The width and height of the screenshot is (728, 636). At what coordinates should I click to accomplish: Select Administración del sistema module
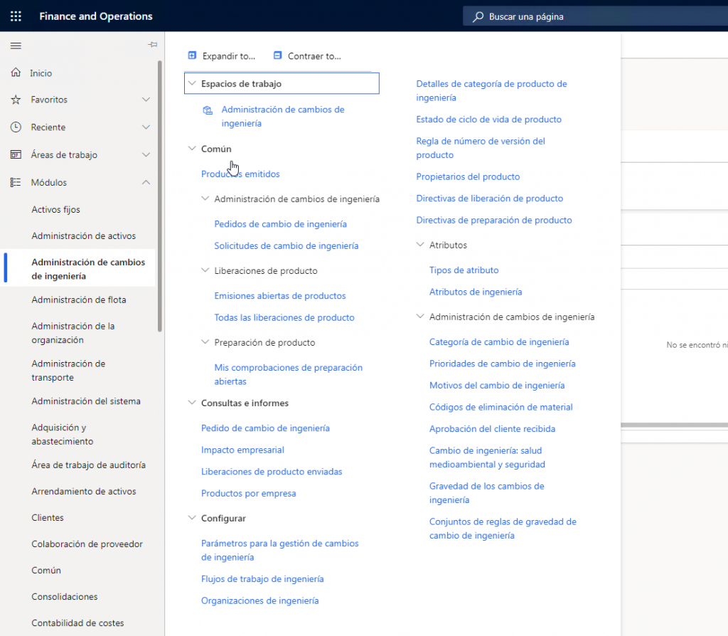[85, 401]
